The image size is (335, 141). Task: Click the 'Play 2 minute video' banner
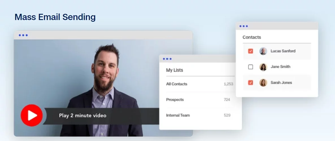[101, 116]
